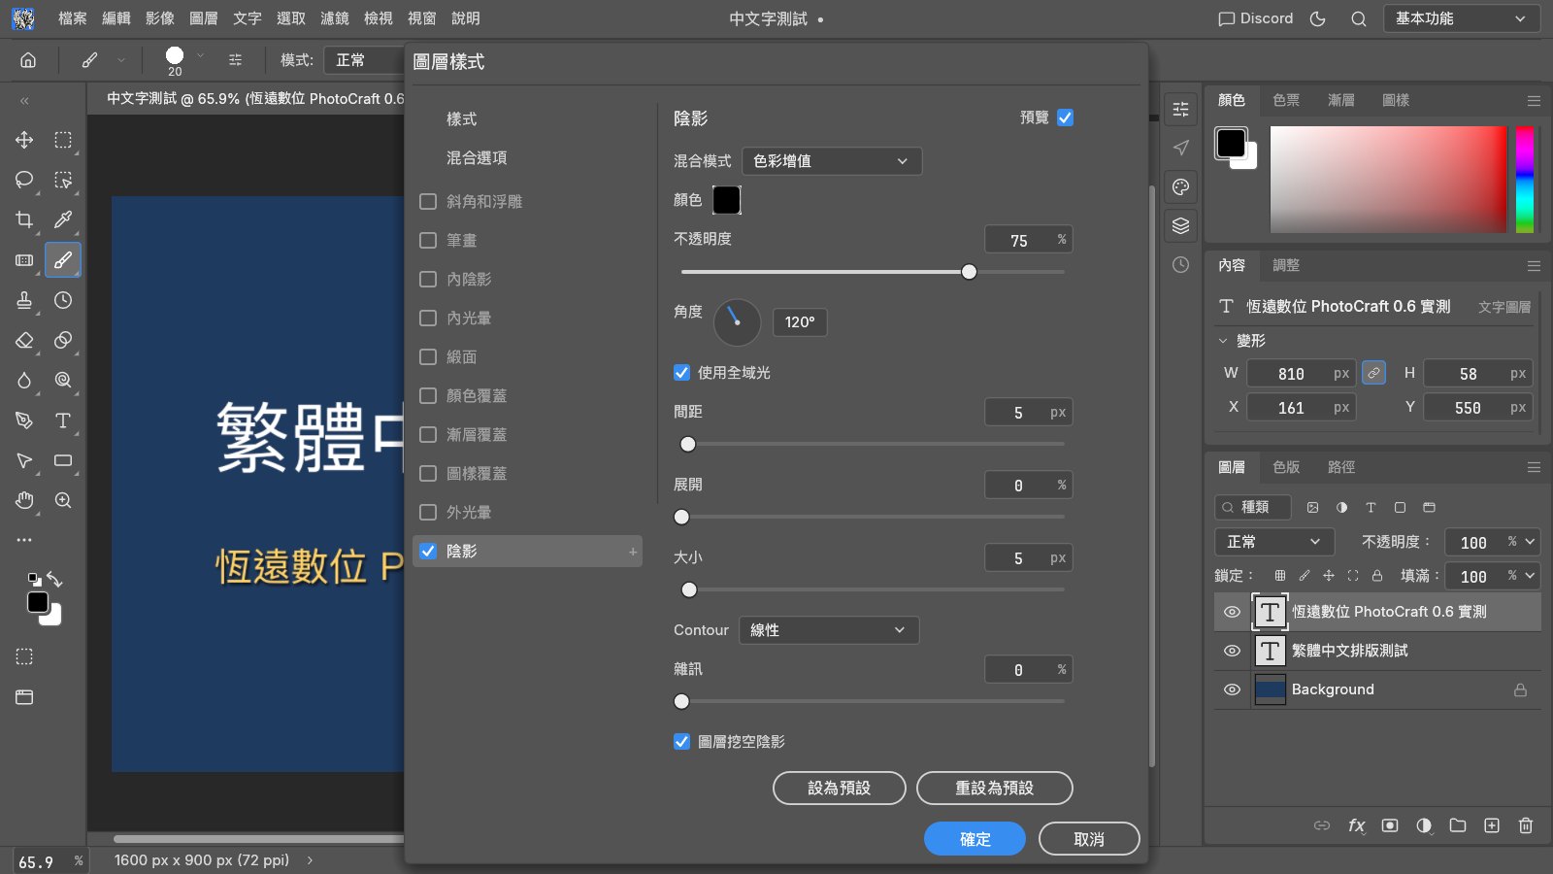Open the 文字 menu
This screenshot has height=874, width=1553.
[x=248, y=18]
